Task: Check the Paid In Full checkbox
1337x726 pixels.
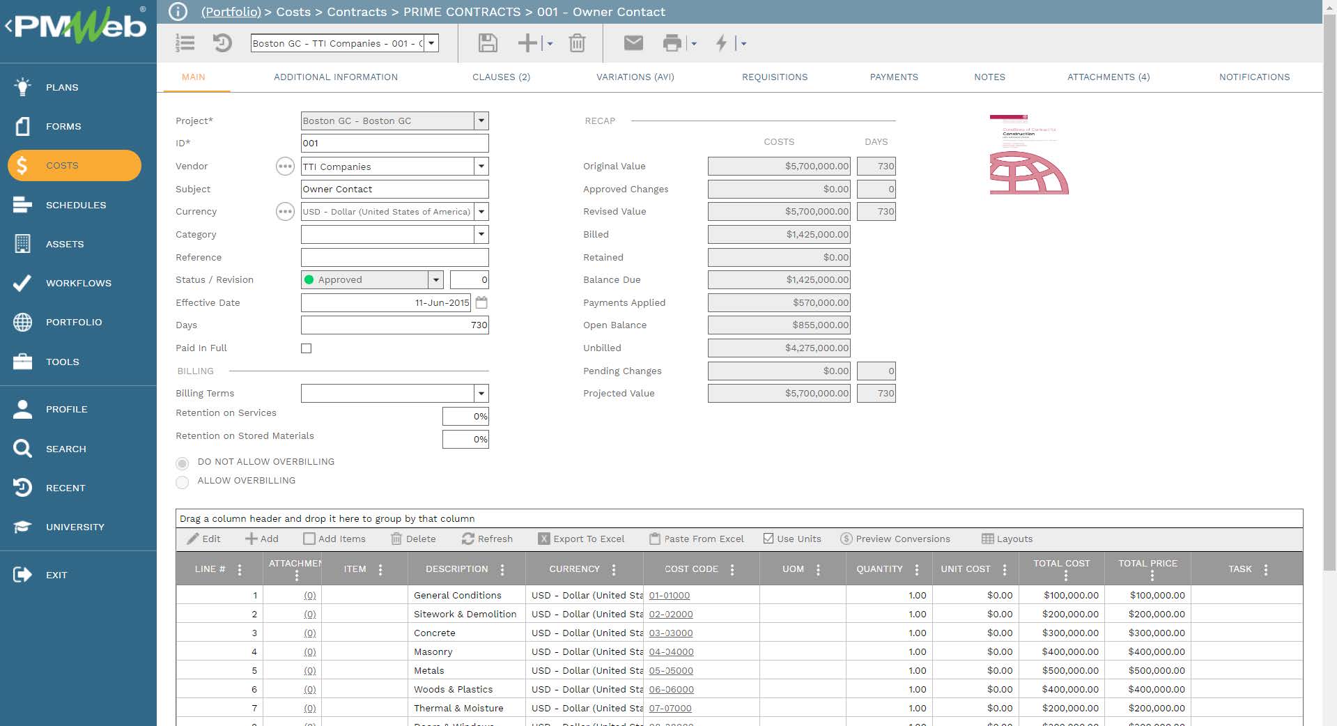Action: coord(307,348)
